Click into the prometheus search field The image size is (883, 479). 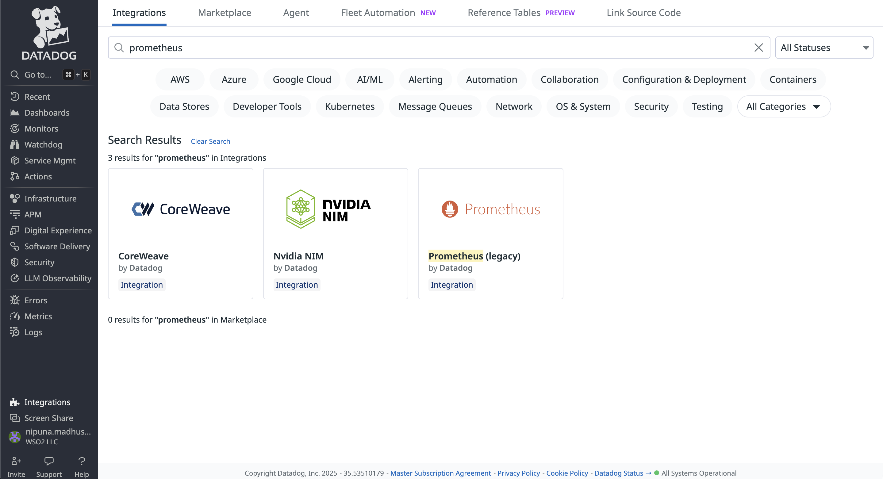[439, 48]
